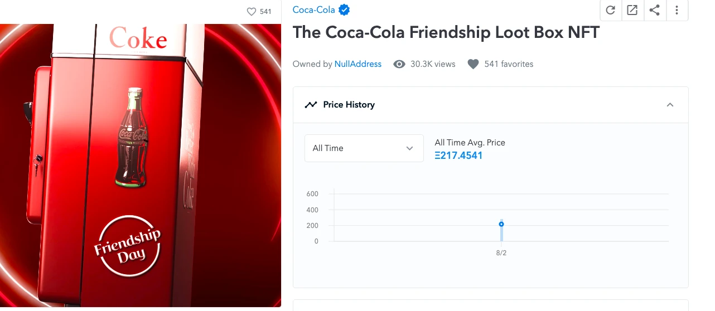Click the 541 count above the image
The height and width of the screenshot is (311, 715).
265,11
